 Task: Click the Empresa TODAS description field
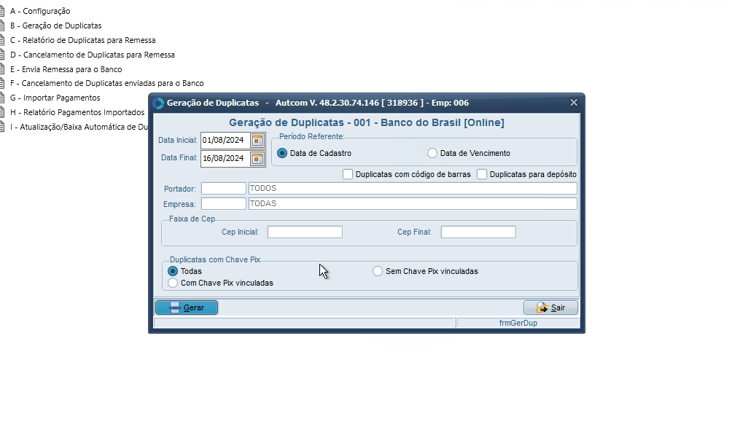click(x=413, y=204)
